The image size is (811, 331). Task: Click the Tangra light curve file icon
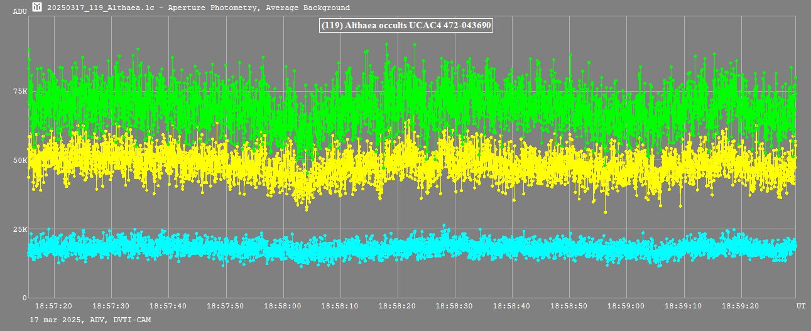[37, 7]
